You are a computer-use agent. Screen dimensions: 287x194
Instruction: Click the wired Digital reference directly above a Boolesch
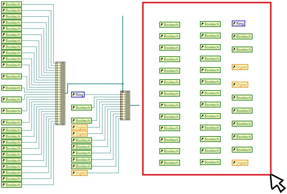pyautogui.click(x=79, y=134)
